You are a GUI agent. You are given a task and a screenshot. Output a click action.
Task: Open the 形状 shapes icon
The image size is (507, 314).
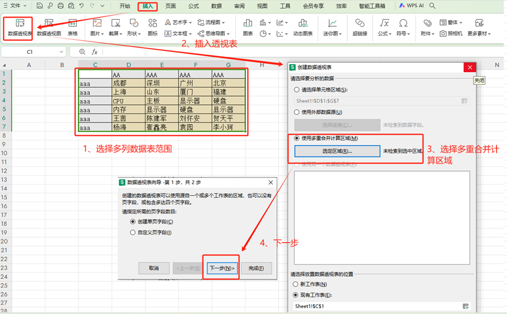point(134,23)
